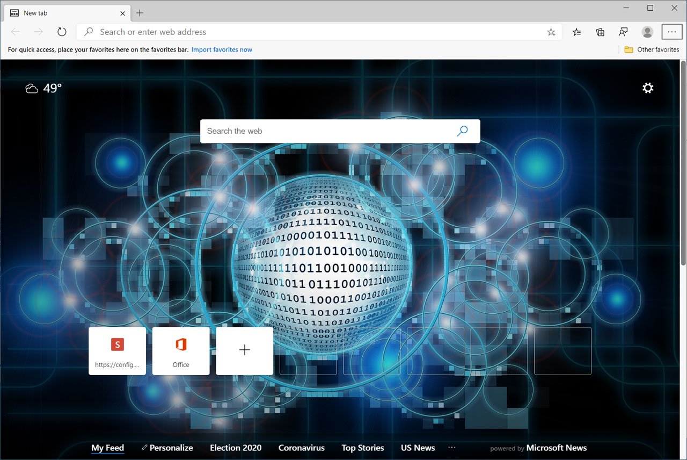Click the blue search magnifier icon
The image size is (687, 460).
462,131
